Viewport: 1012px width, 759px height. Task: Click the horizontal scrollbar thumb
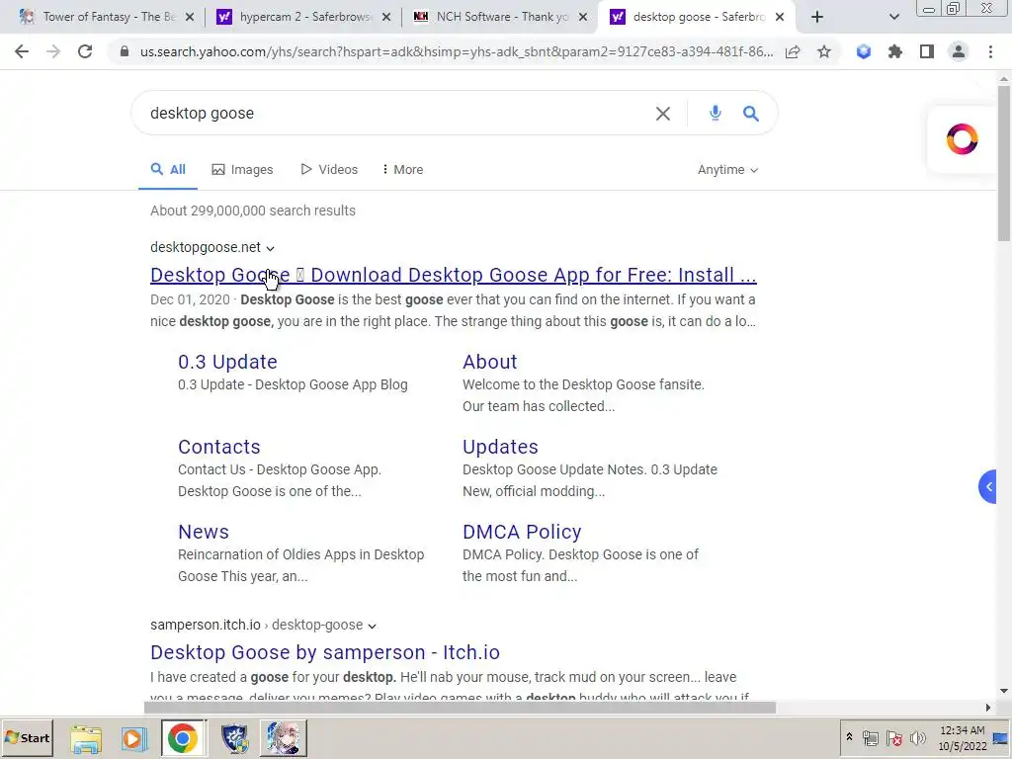coord(460,708)
